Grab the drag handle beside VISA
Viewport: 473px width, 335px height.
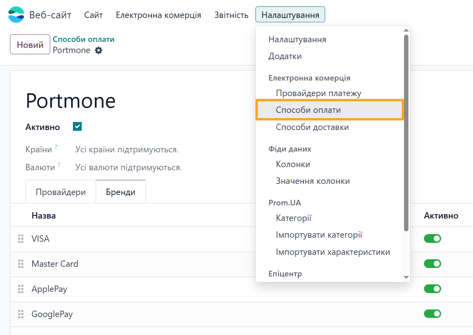pyautogui.click(x=20, y=238)
